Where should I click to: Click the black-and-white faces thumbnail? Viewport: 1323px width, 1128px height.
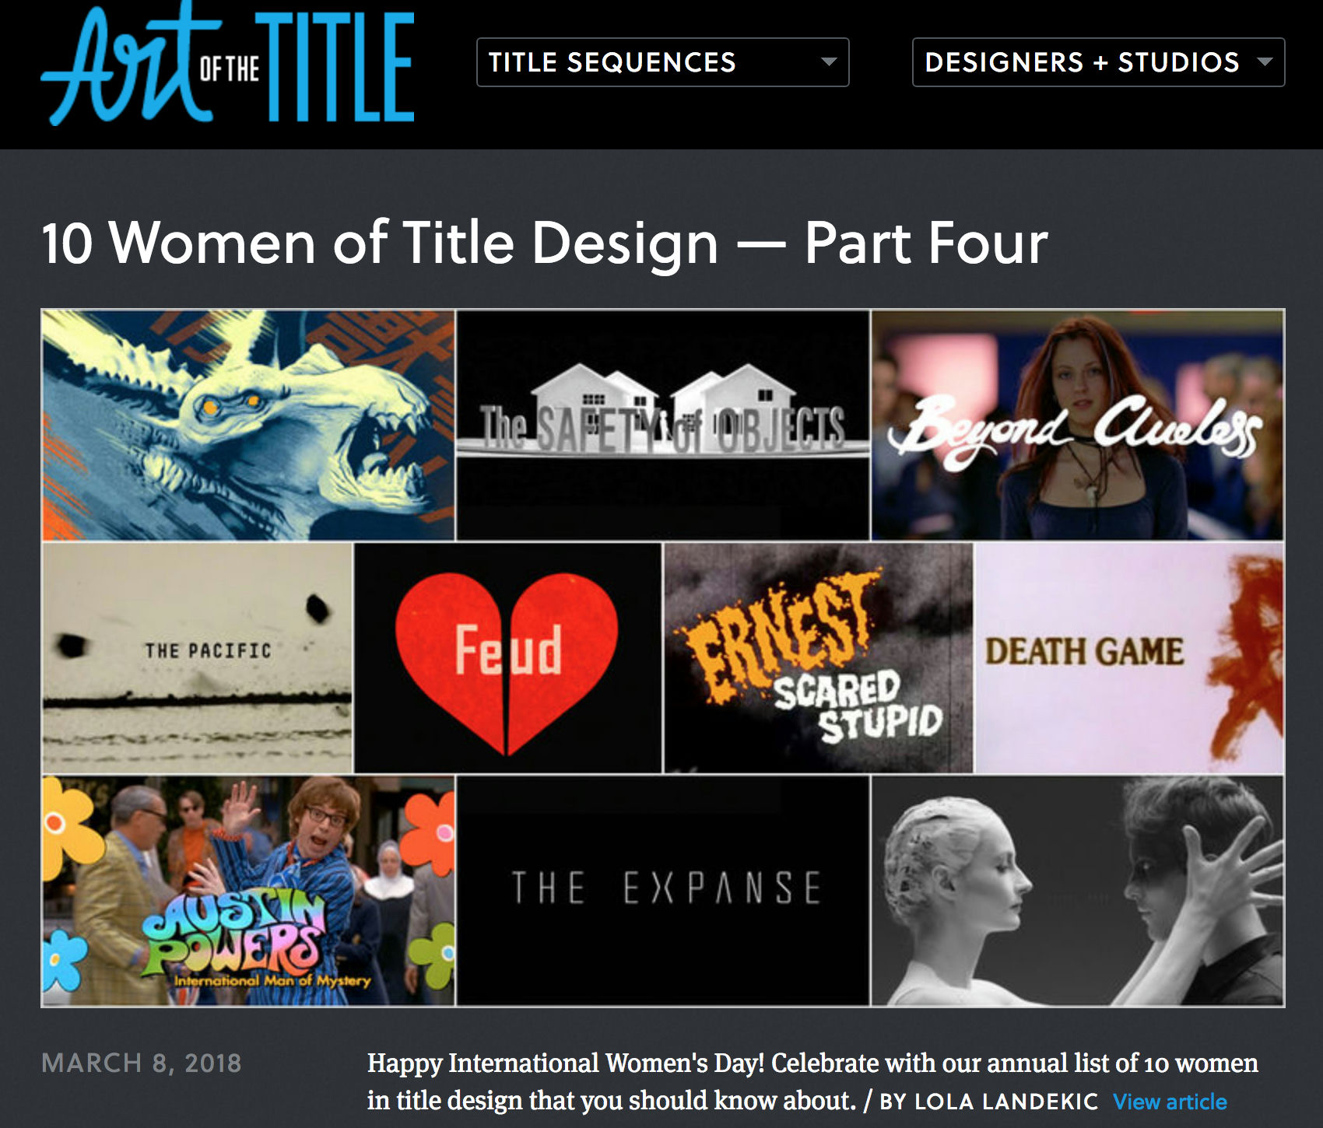tap(1077, 891)
